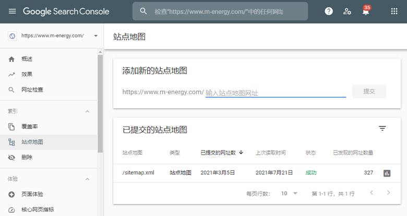Click the crossed-eye icon beside 删除
The image size is (407, 216).
click(11, 158)
